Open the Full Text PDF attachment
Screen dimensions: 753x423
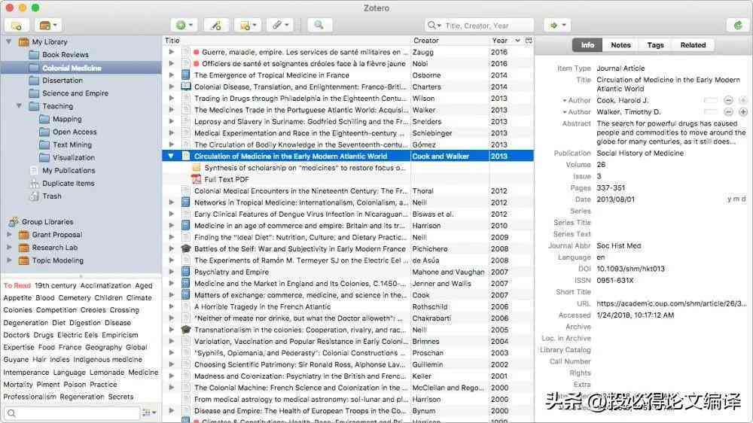pyautogui.click(x=226, y=179)
